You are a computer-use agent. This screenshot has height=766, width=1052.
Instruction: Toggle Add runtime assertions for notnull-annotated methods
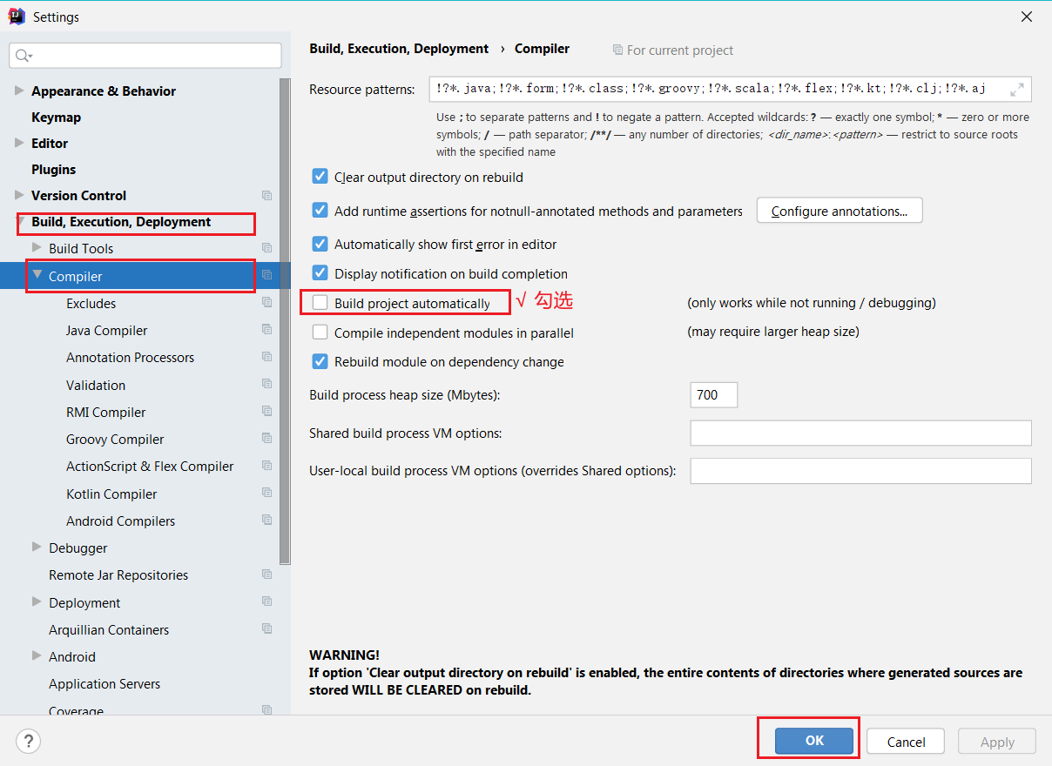pos(320,211)
